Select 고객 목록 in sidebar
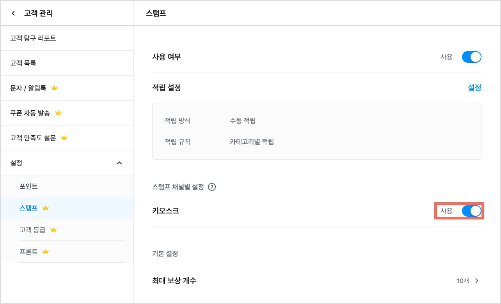Image resolution: width=501 pixels, height=304 pixels. (23, 63)
